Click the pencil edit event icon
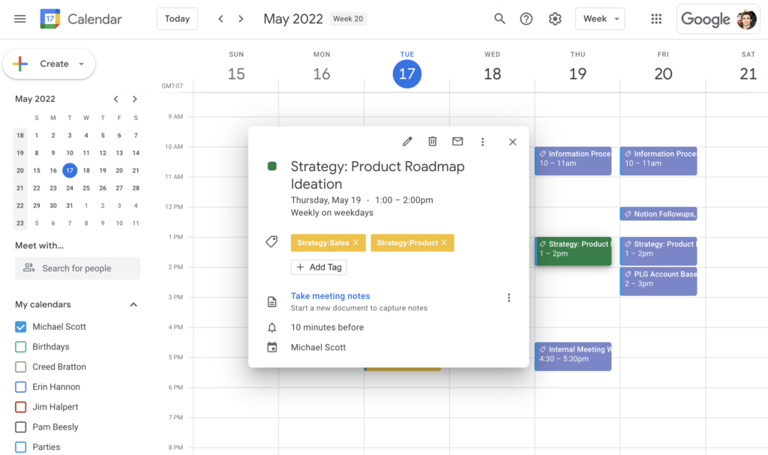The image size is (768, 455). coord(407,142)
